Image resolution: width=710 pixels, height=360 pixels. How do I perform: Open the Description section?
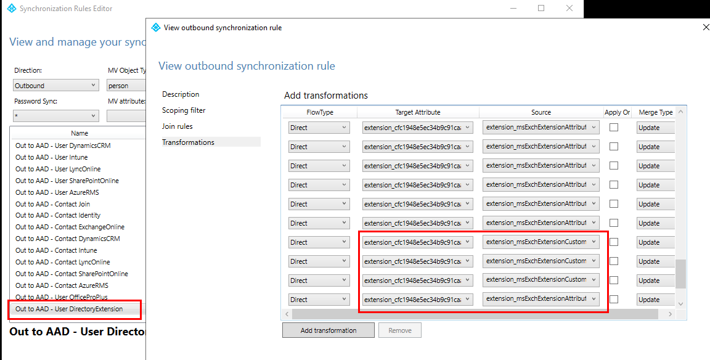[x=181, y=94]
